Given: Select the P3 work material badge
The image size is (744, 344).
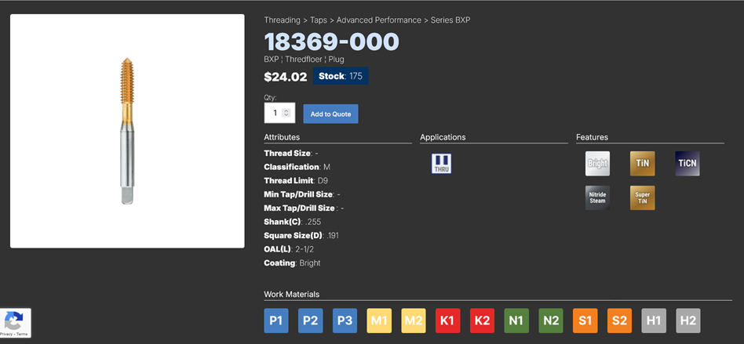Looking at the screenshot, I should tap(345, 320).
